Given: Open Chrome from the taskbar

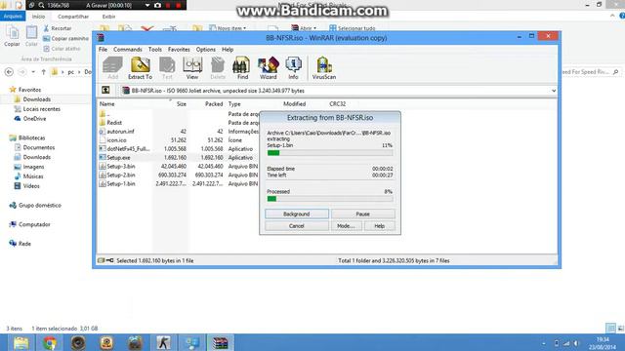Looking at the screenshot, I should 50,342.
